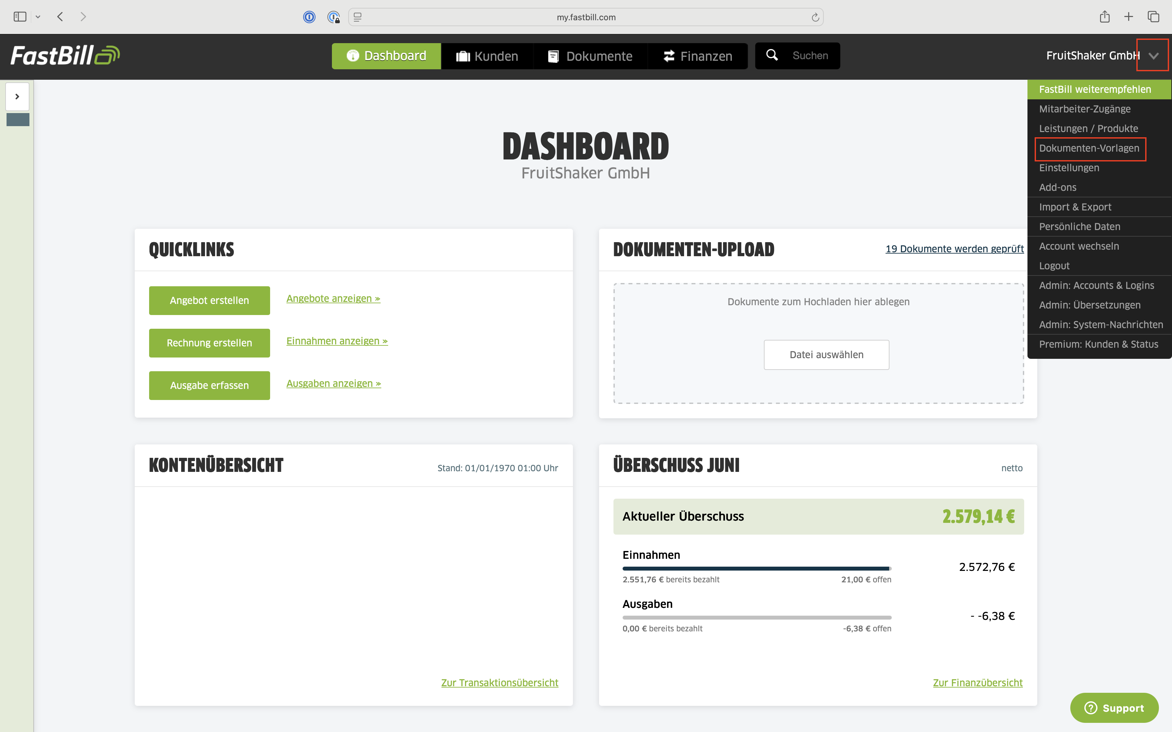Click Datei auswählen upload button

pyautogui.click(x=826, y=355)
